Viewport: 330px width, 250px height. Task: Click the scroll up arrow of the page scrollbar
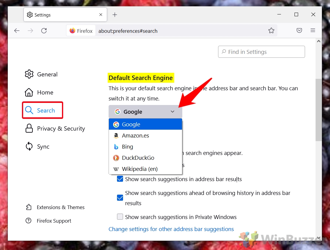point(319,41)
